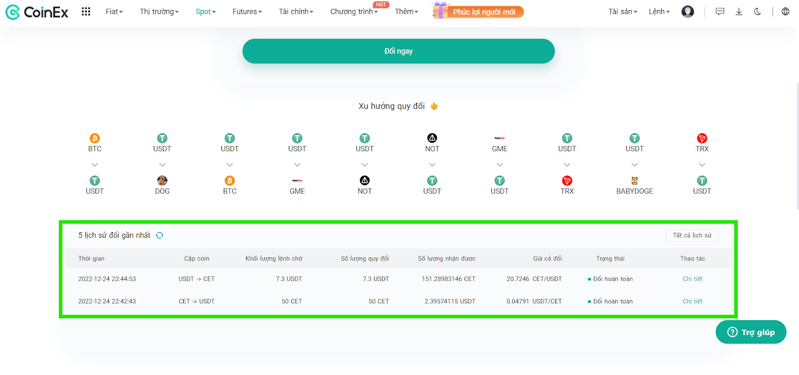The image size is (799, 375).
Task: Expand the Lệnh dropdown
Action: (659, 11)
